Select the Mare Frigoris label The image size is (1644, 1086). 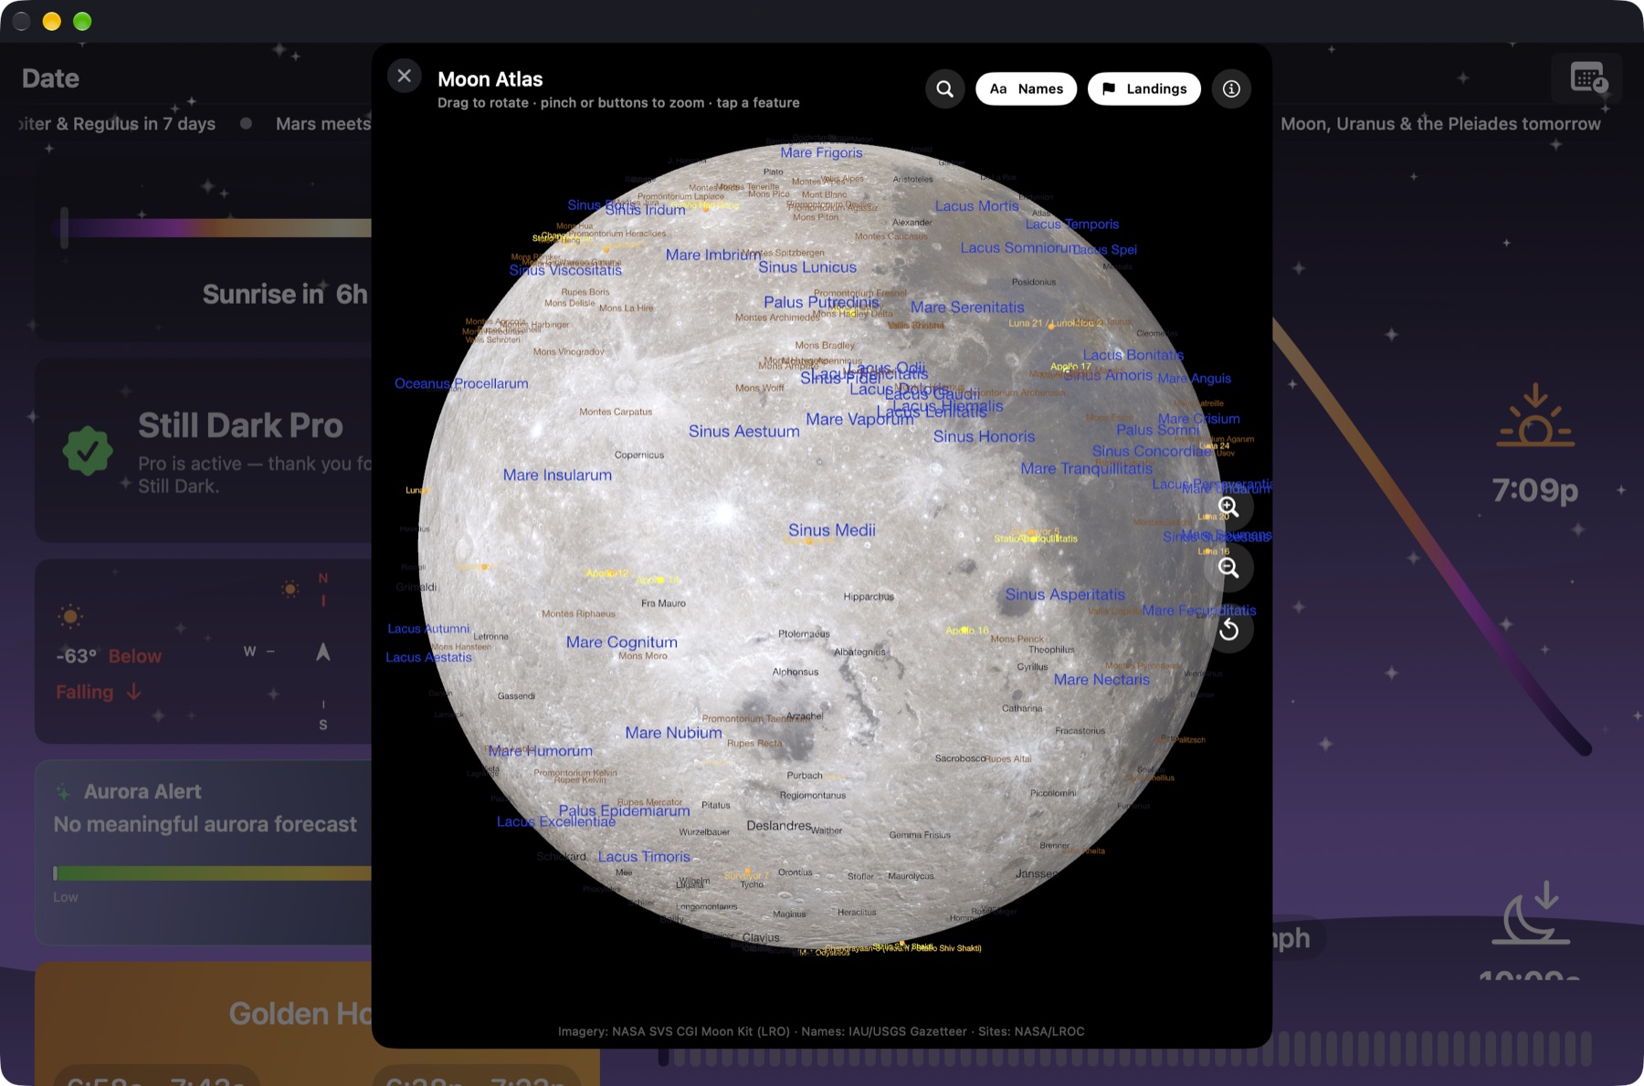[x=821, y=152]
